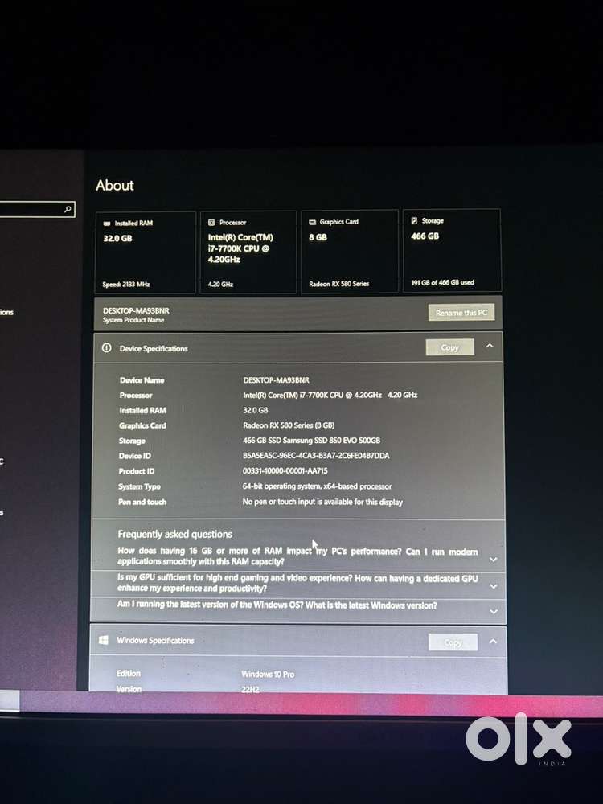This screenshot has height=804, width=603.
Task: Rename this PC button
Action: click(x=461, y=312)
